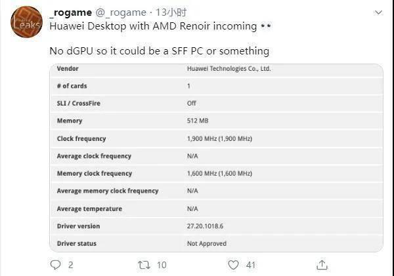Click the Memory clock frequency label
The height and width of the screenshot is (276, 394).
(95, 174)
